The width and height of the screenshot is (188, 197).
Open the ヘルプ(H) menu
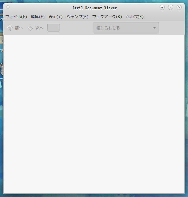point(135,17)
